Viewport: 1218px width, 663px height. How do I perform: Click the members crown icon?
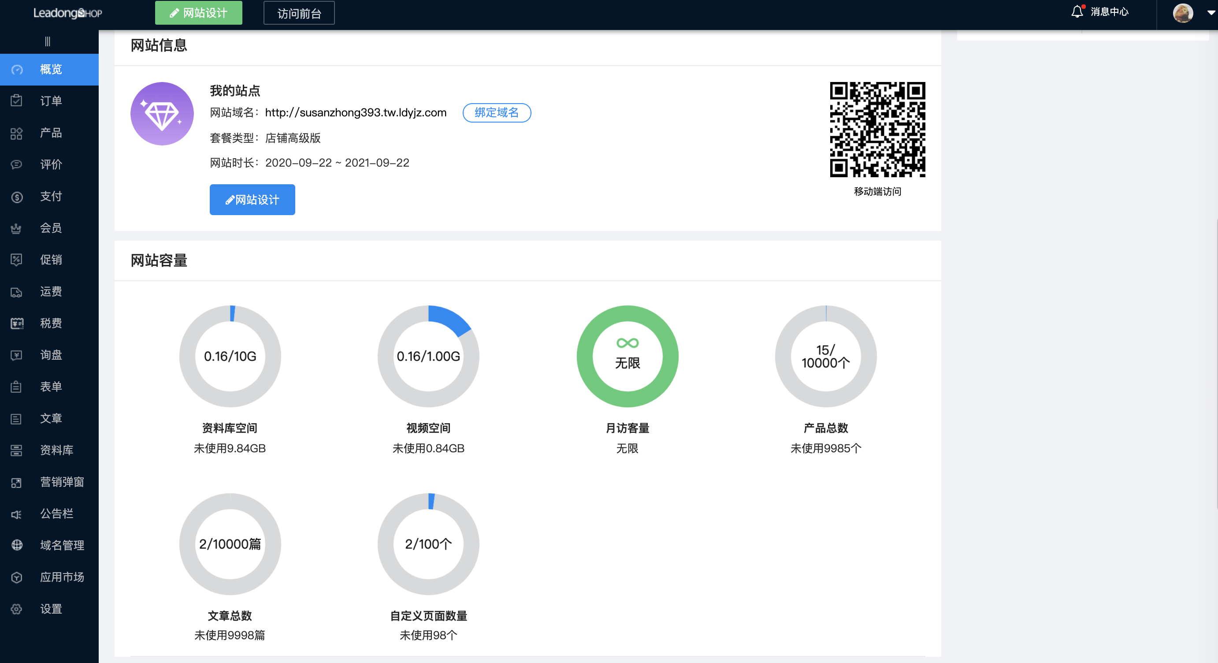pyautogui.click(x=17, y=228)
